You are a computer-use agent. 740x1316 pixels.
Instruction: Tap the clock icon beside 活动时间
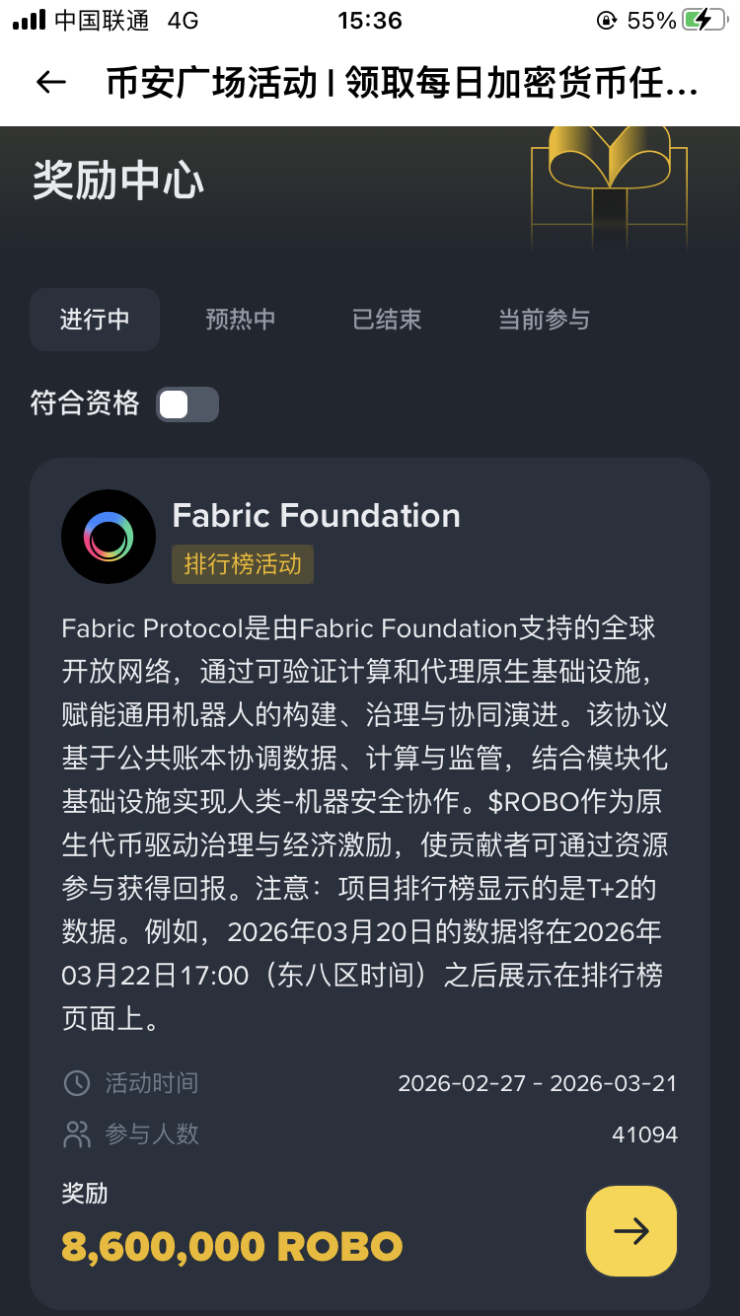[76, 1083]
